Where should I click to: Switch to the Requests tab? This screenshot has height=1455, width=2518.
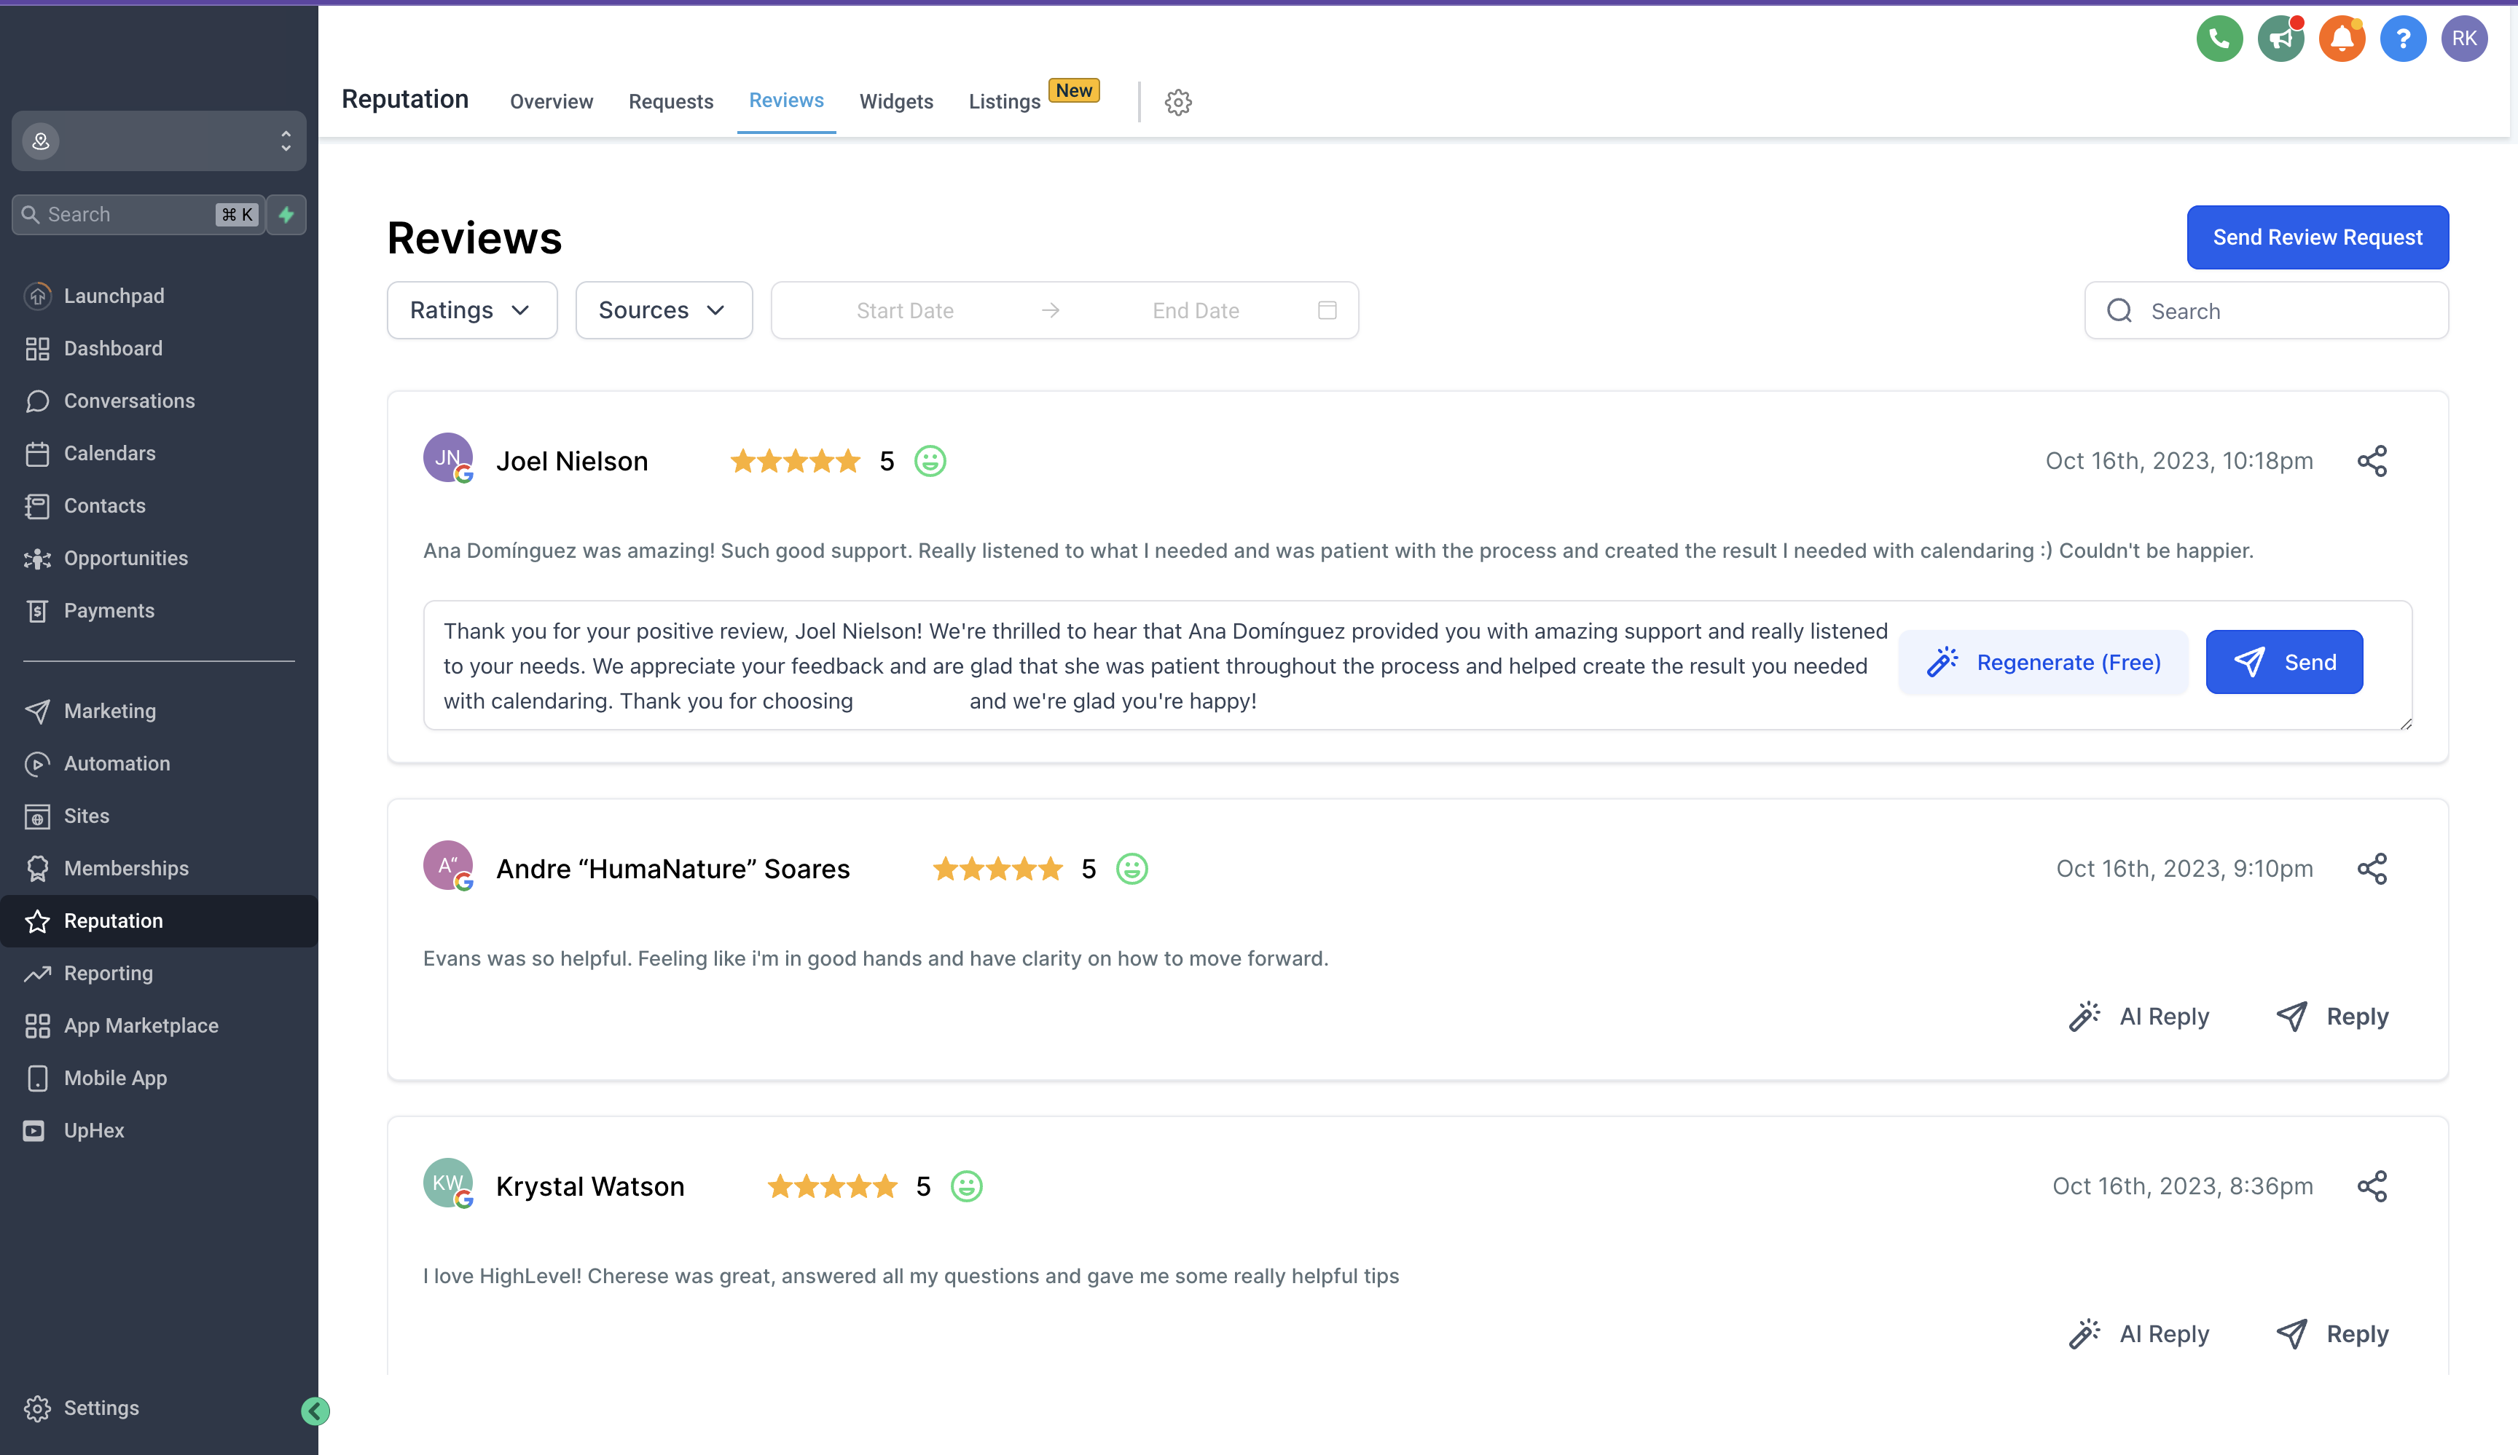(x=670, y=101)
